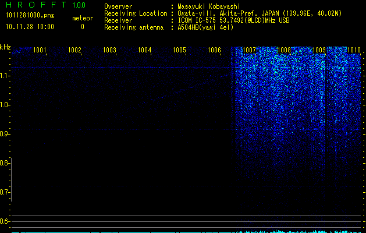
Task: Click the 1006 time marker
Action: point(214,50)
